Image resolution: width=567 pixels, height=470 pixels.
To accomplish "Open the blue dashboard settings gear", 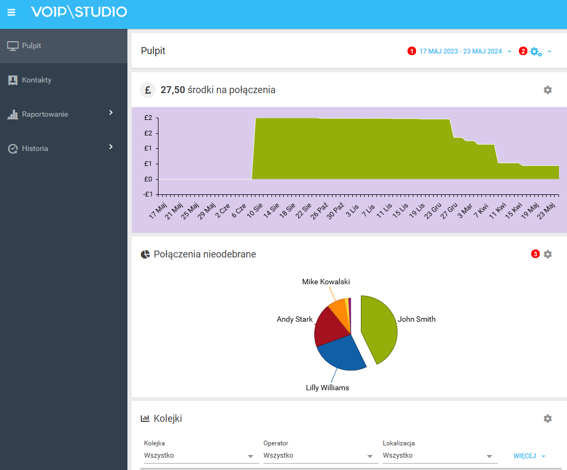I will [x=534, y=51].
